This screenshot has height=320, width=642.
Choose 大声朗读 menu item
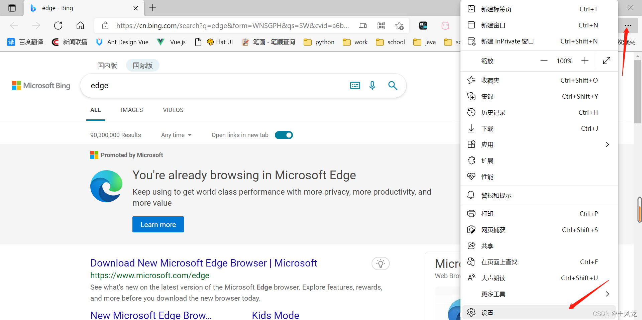click(539, 278)
